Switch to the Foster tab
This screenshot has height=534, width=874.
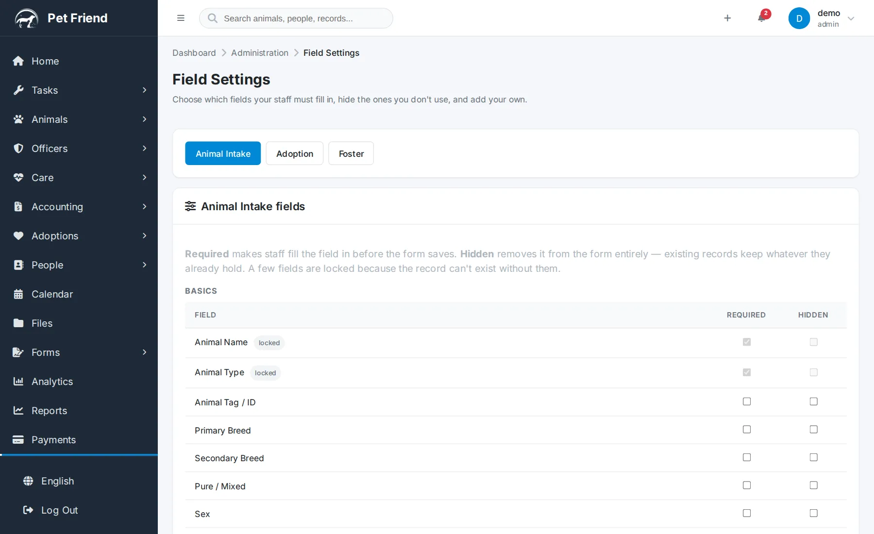click(x=351, y=153)
